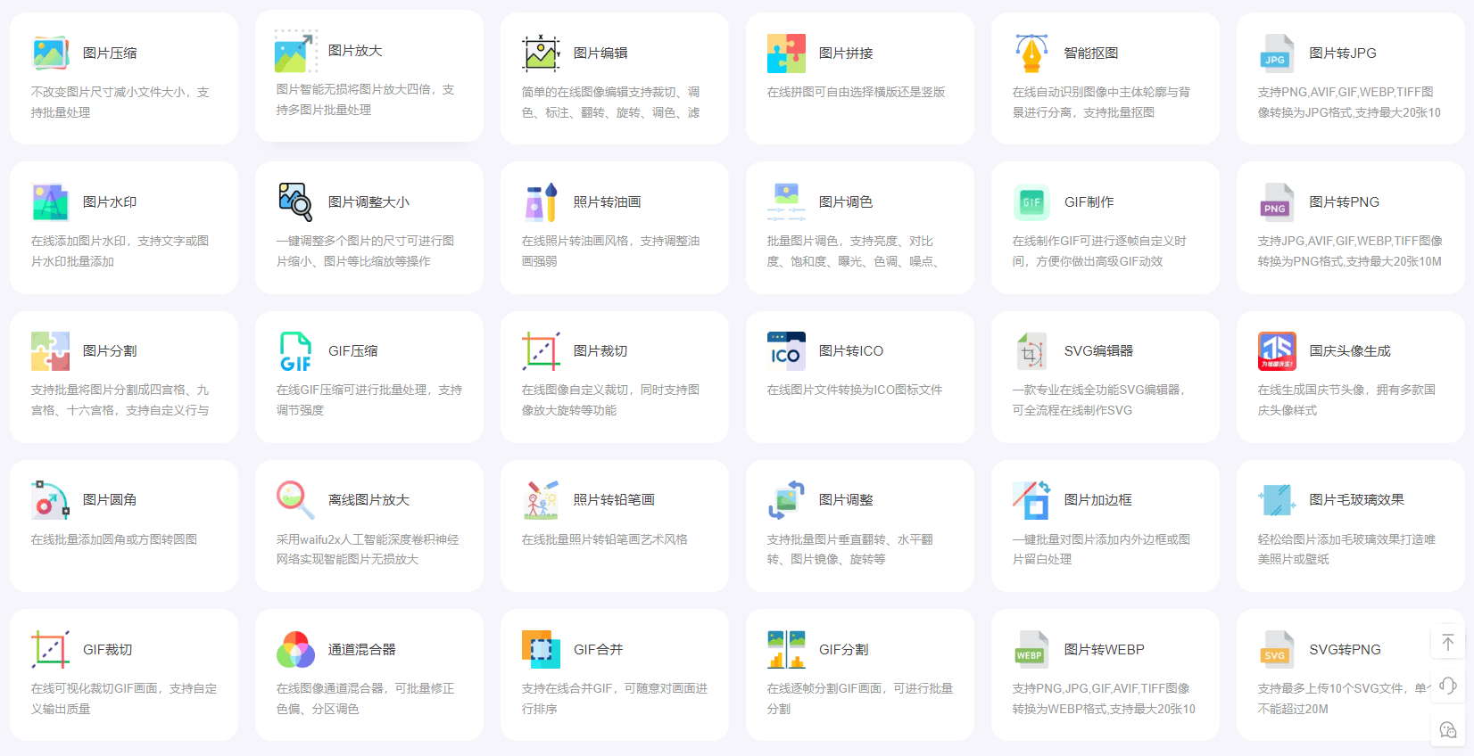The height and width of the screenshot is (756, 1474).
Task: Select the 图片调整大小 magnifier icon
Action: (296, 202)
